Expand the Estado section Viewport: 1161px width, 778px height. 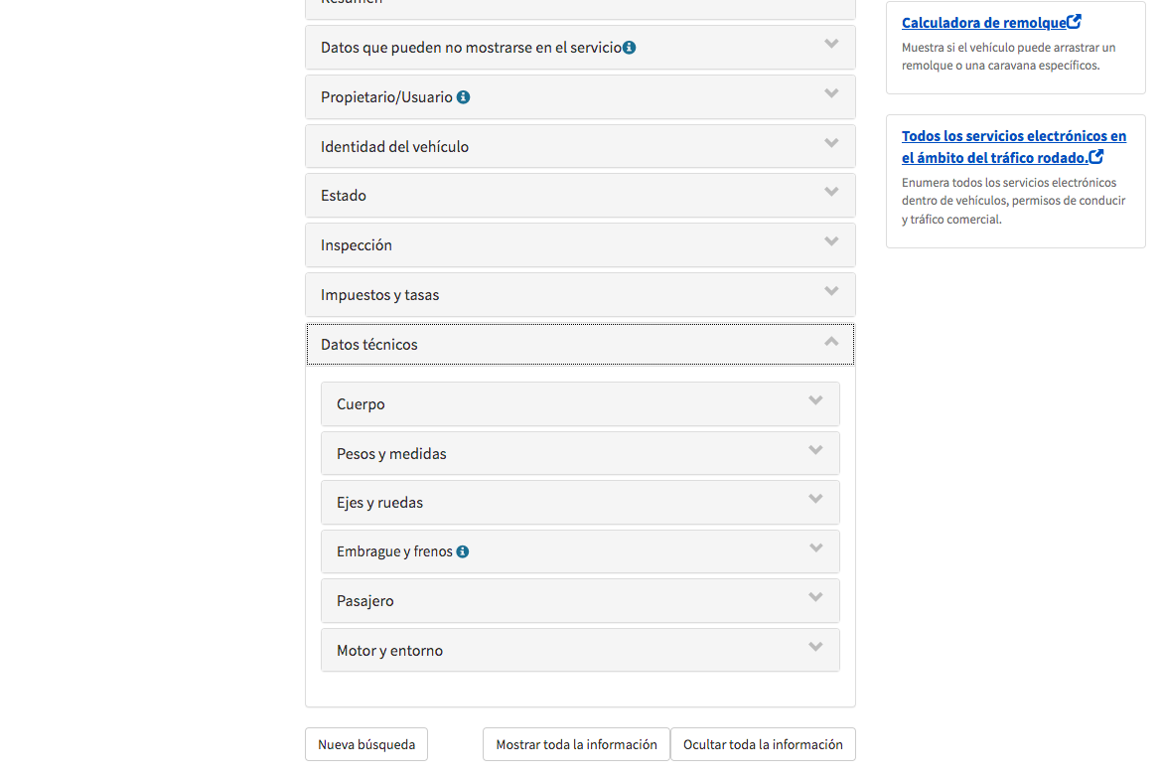(580, 196)
